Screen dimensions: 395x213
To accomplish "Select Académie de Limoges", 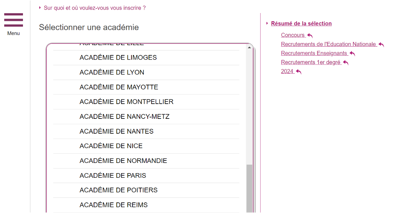I will (118, 57).
